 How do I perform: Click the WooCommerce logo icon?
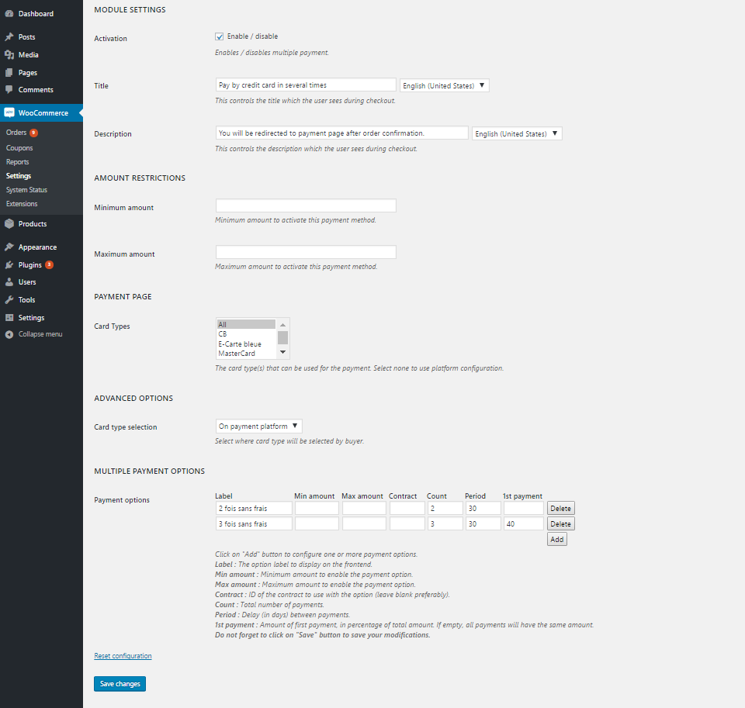click(x=9, y=113)
